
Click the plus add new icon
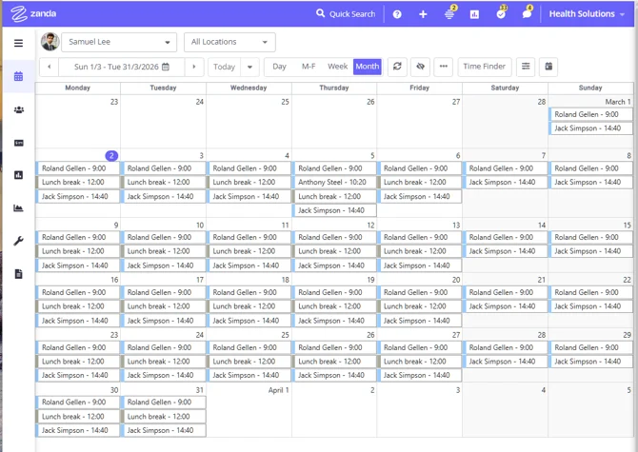423,14
